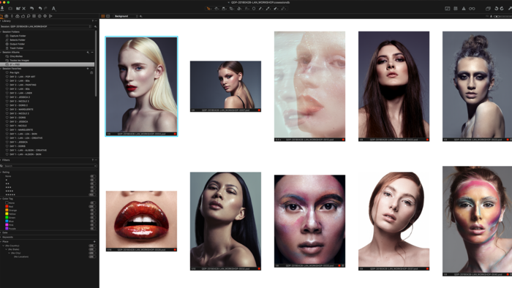Click search icon beside Session Albums

click(88, 52)
